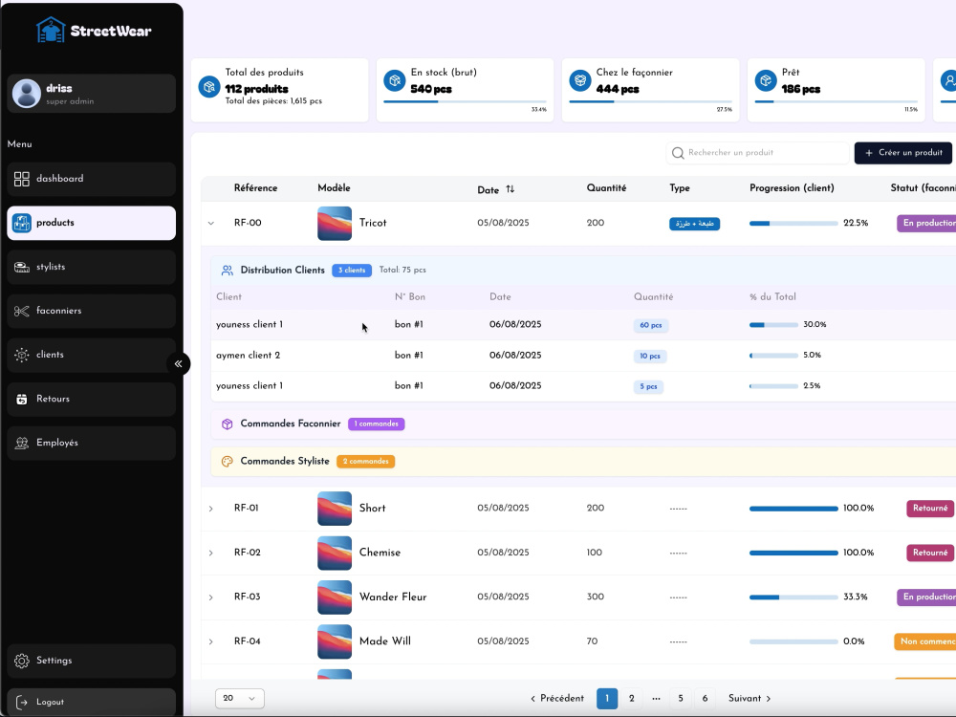Go to the faconniers menu item

click(92, 311)
